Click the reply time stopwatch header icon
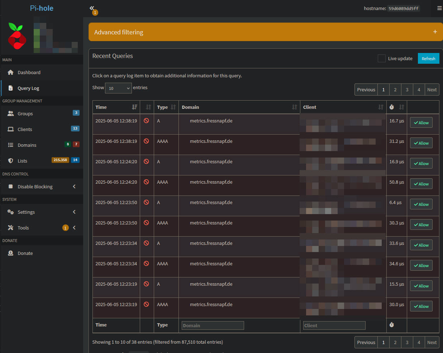443x353 pixels. (x=392, y=107)
